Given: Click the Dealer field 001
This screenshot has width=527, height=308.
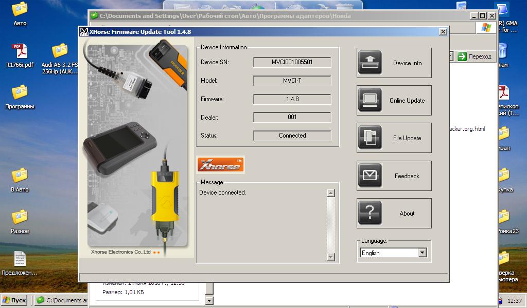Looking at the screenshot, I should pos(292,117).
